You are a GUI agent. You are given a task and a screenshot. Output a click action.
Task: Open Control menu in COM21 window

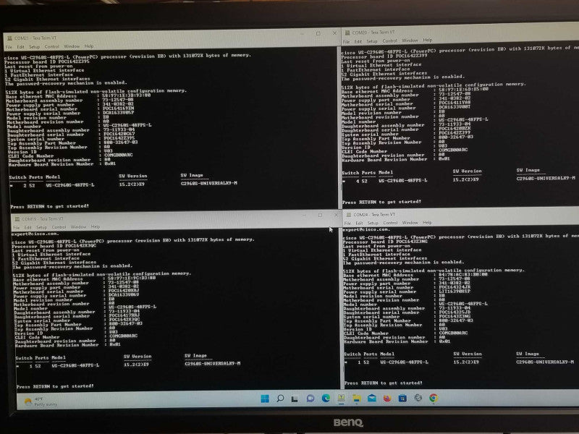(51, 46)
